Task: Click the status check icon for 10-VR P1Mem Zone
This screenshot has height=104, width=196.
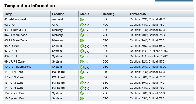Action: coord(82,67)
